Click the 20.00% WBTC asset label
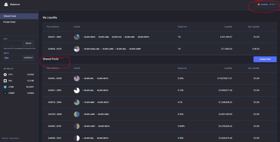This screenshot has width=280, height=142. point(90,37)
